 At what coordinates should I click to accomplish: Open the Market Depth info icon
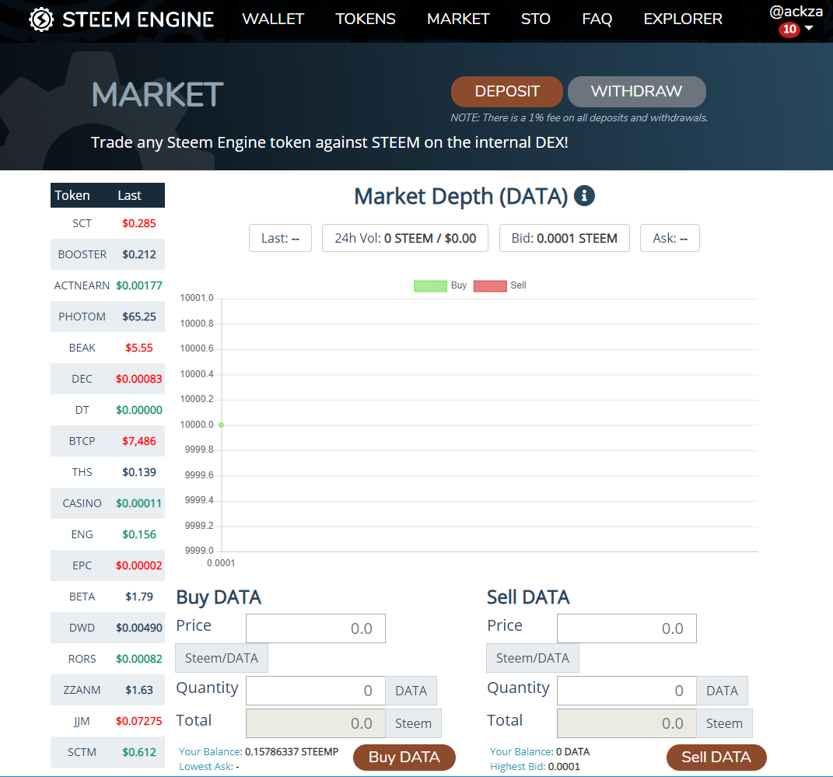[x=584, y=196]
